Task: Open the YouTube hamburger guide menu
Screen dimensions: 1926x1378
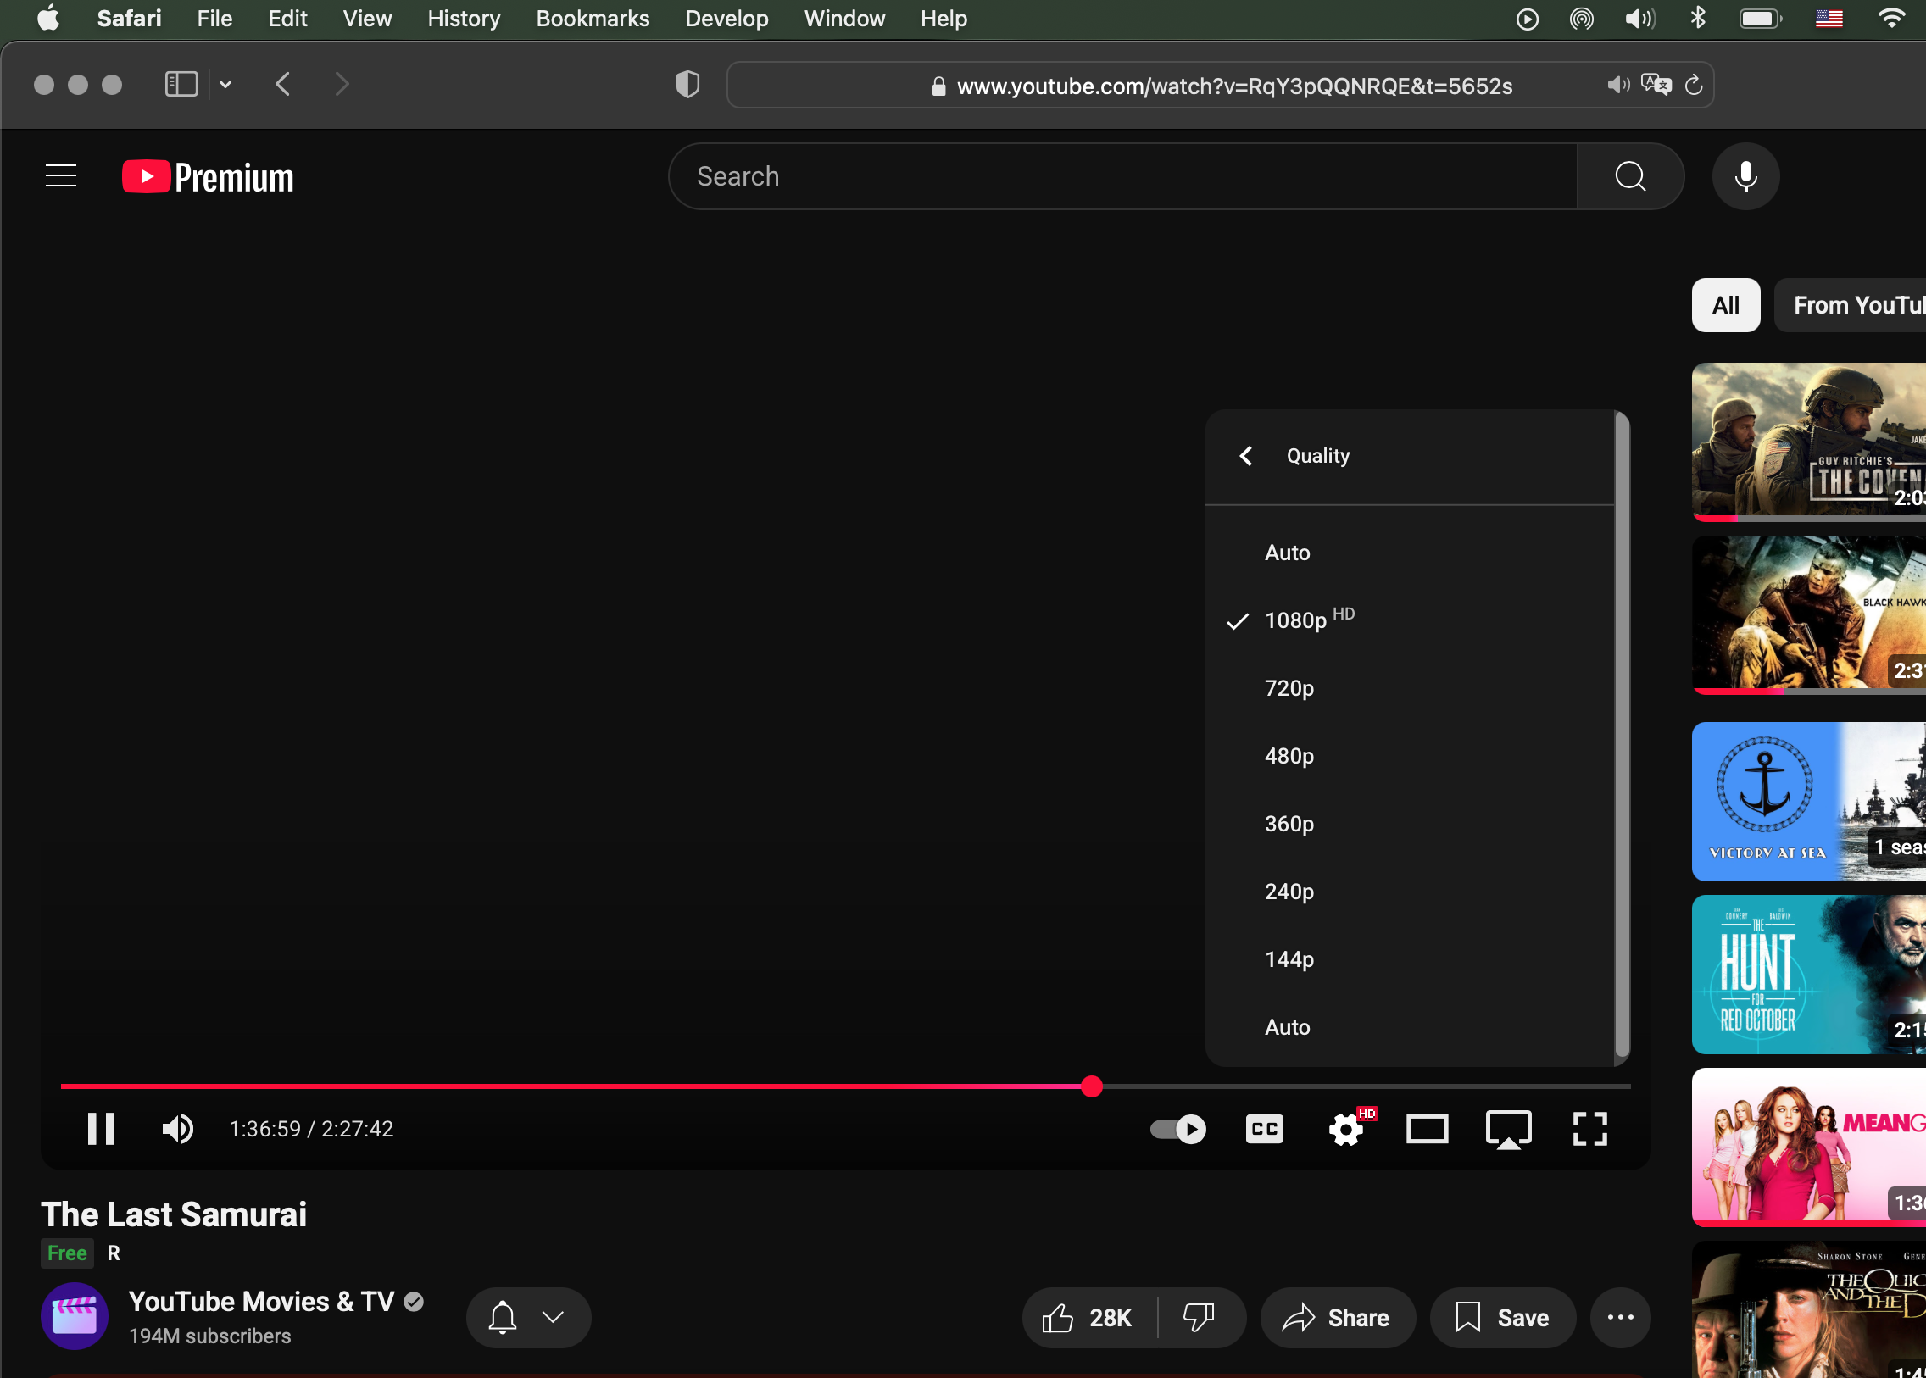Action: coord(61,176)
